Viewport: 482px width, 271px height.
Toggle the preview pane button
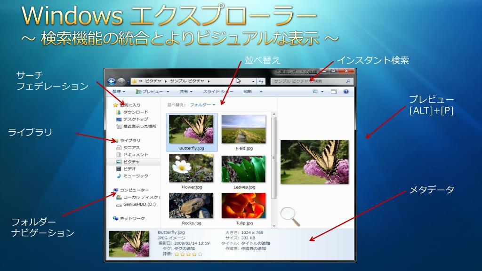tap(334, 92)
